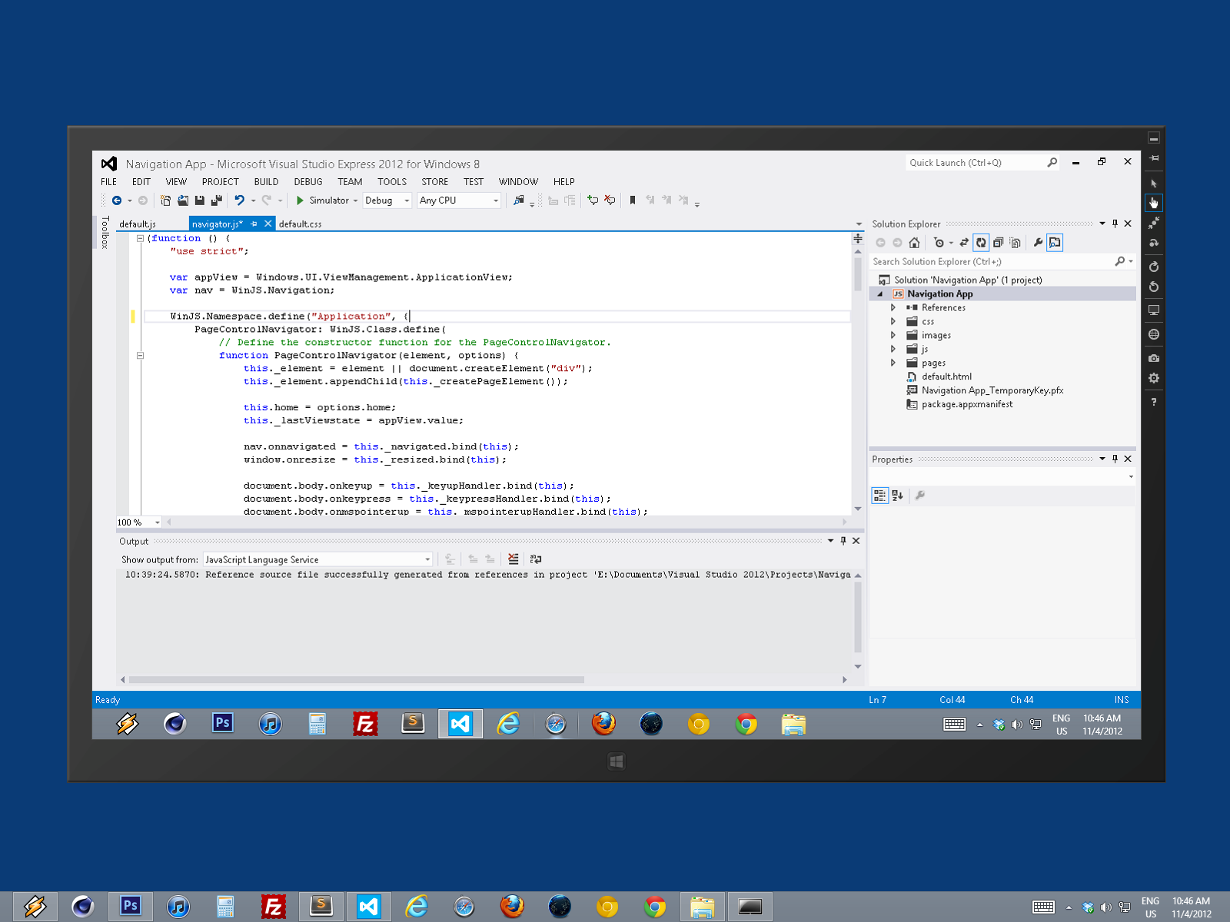Select Alphabetical sort in Properties panel
This screenshot has height=922, width=1230.
point(897,496)
